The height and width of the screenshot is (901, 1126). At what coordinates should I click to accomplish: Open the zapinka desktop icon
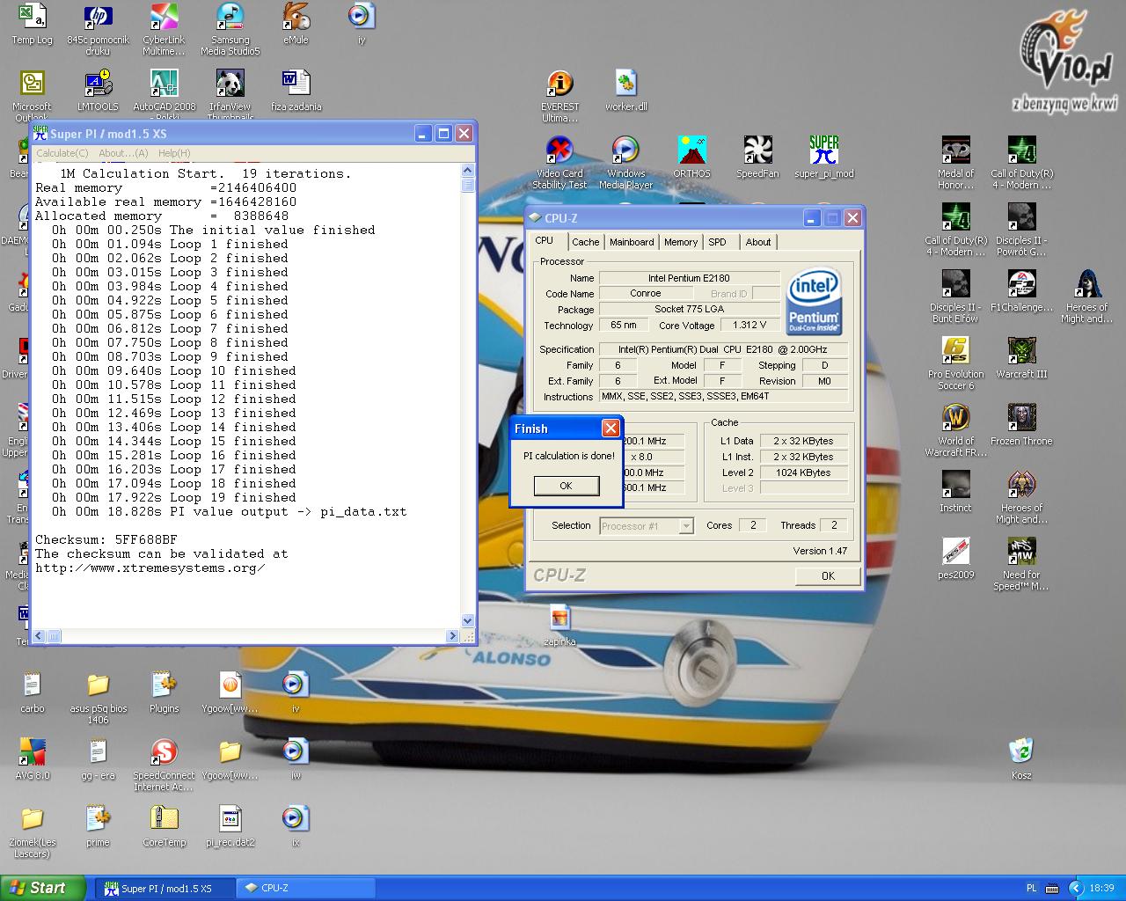coord(559,626)
